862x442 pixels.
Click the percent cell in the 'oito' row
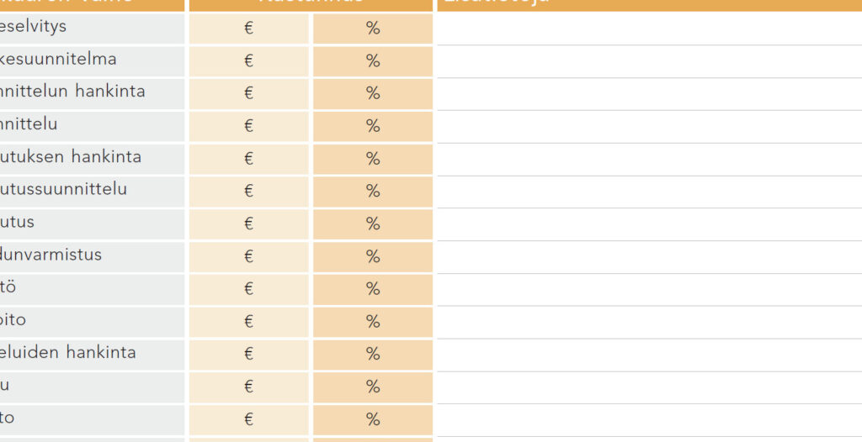[x=373, y=322]
